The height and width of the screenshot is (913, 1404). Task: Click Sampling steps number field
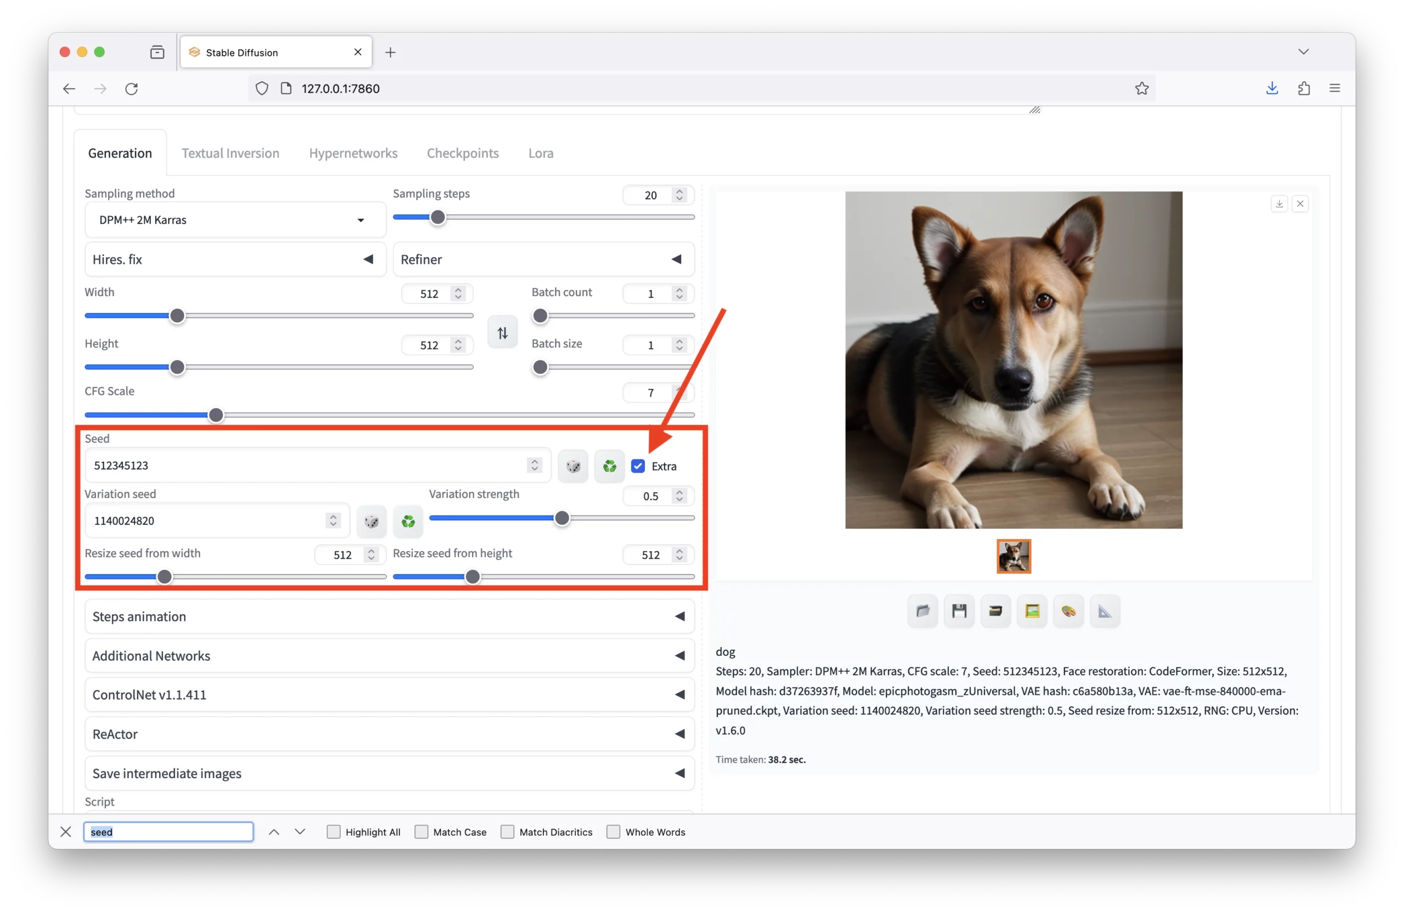pos(658,195)
